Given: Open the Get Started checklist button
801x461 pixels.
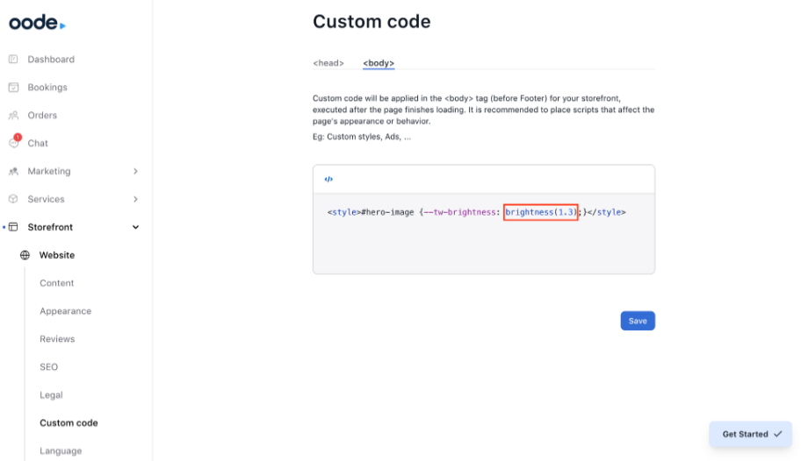Looking at the screenshot, I should [x=751, y=434].
